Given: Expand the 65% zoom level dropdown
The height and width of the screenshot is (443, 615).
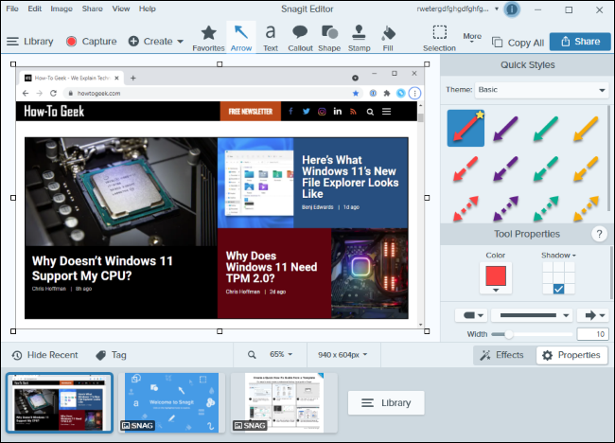Looking at the screenshot, I should click(x=281, y=354).
